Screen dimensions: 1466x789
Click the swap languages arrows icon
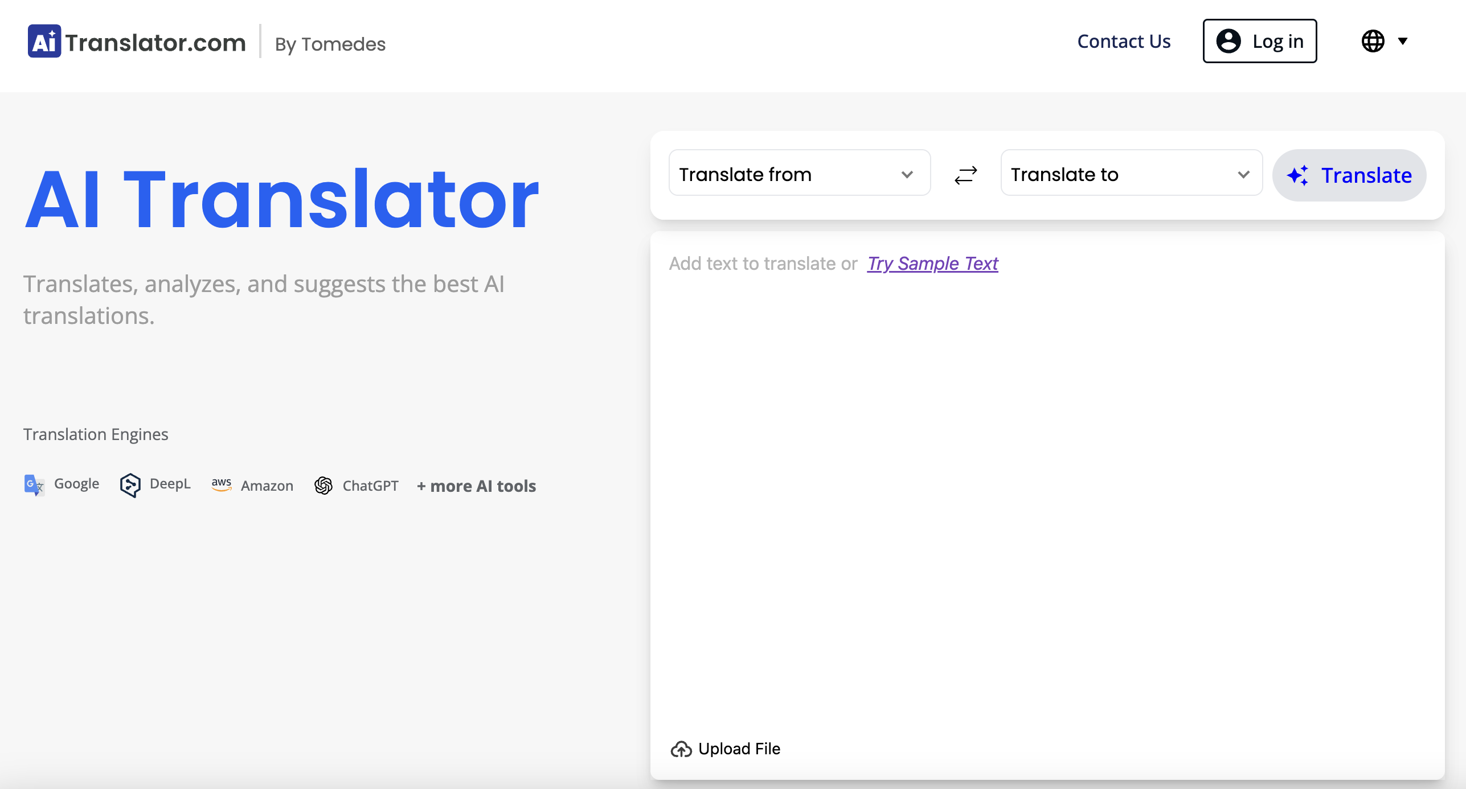[965, 175]
